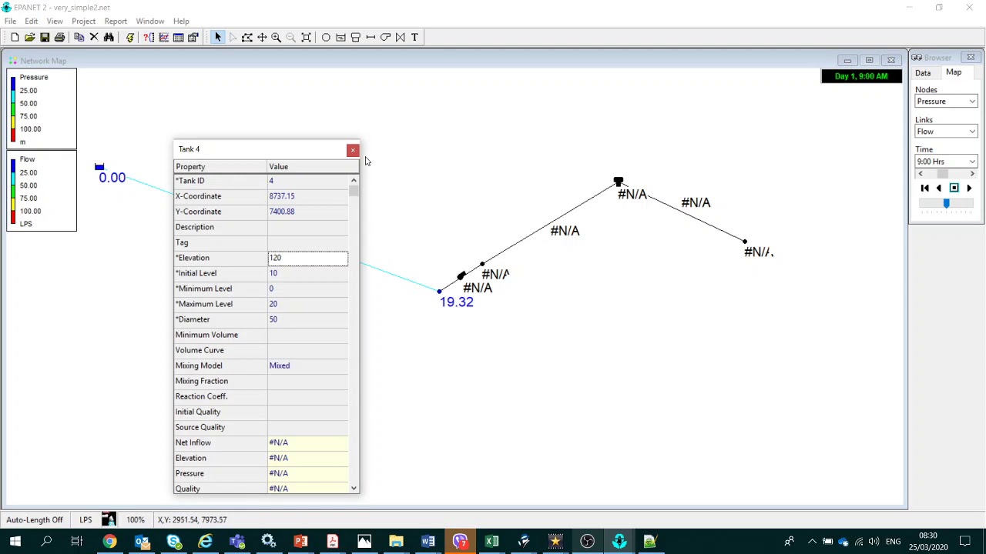Viewport: 986px width, 554px height.
Task: Activate the Pan tool
Action: (x=262, y=37)
